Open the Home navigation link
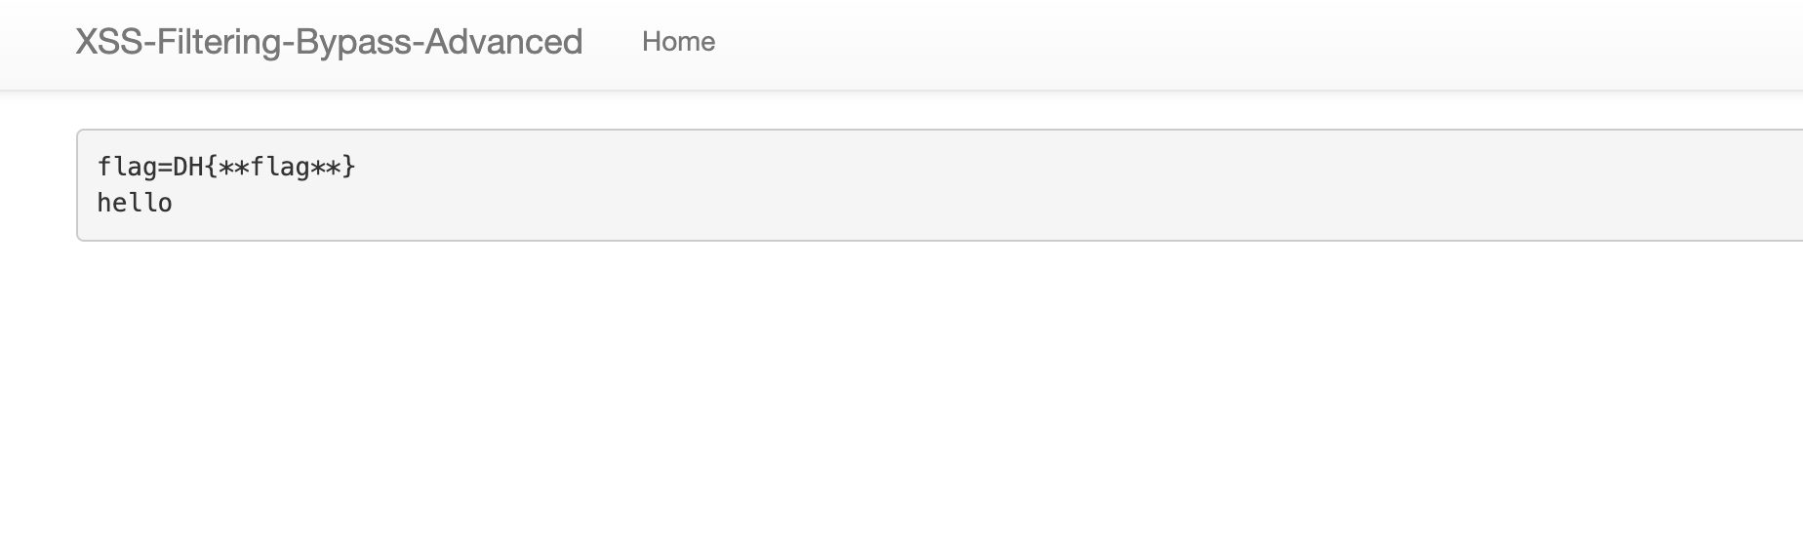 [678, 42]
